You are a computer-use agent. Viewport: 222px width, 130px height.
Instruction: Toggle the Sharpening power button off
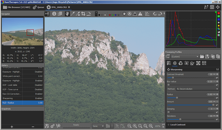tap(168, 69)
